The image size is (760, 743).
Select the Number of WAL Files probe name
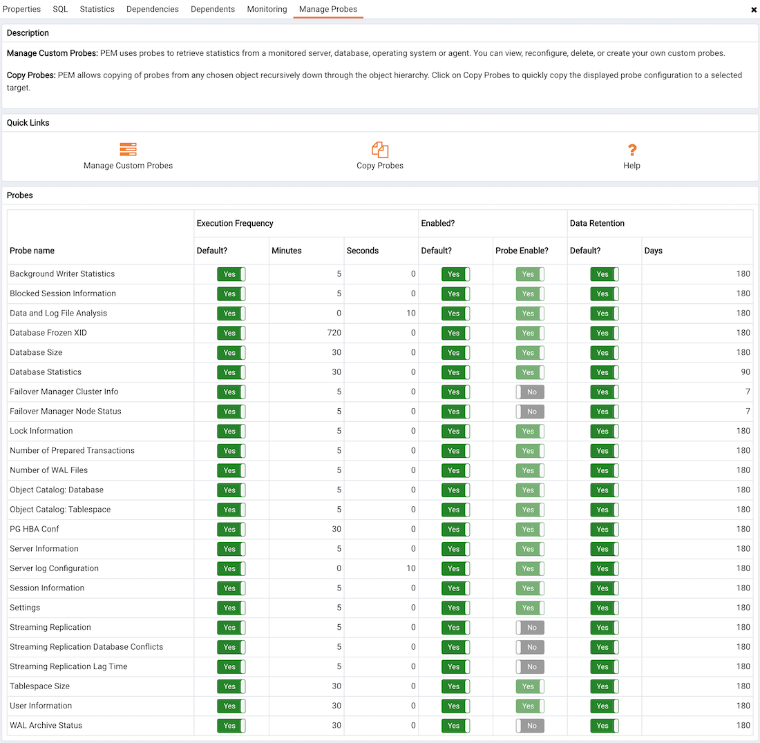49,470
